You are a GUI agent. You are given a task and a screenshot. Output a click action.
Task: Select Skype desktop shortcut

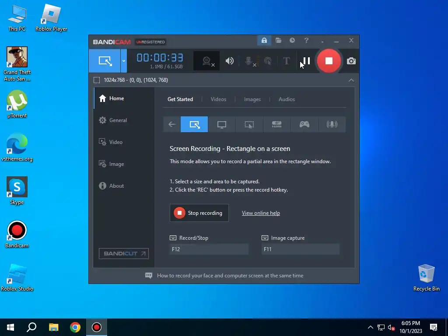[17, 191]
